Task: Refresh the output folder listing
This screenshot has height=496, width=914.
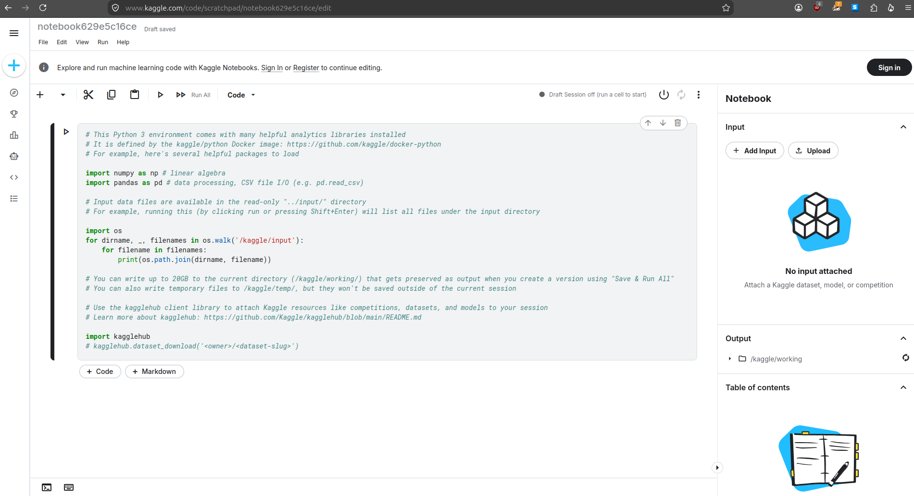Action: (906, 358)
